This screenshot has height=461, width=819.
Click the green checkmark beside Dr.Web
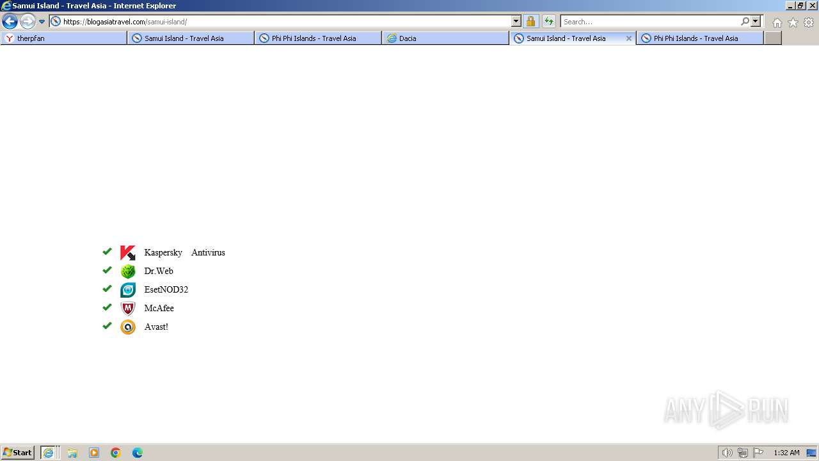[x=107, y=270]
